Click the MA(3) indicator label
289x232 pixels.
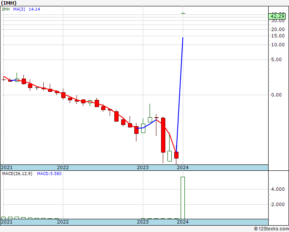tap(19, 9)
